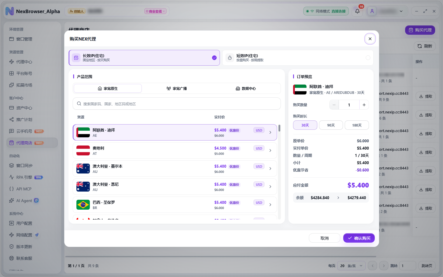Click the 拓展市场 puzzle icon
Image resolution: width=443 pixels, height=277 pixels.
[x=12, y=85]
